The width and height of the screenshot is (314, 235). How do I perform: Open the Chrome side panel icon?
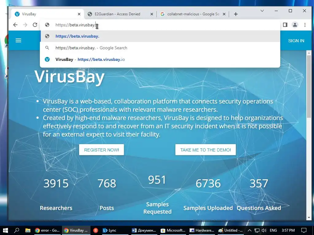click(285, 25)
